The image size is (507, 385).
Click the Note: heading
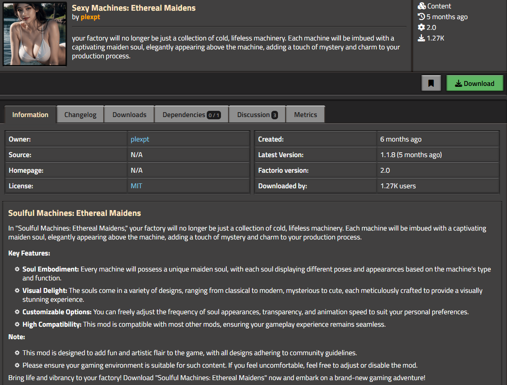click(x=16, y=337)
